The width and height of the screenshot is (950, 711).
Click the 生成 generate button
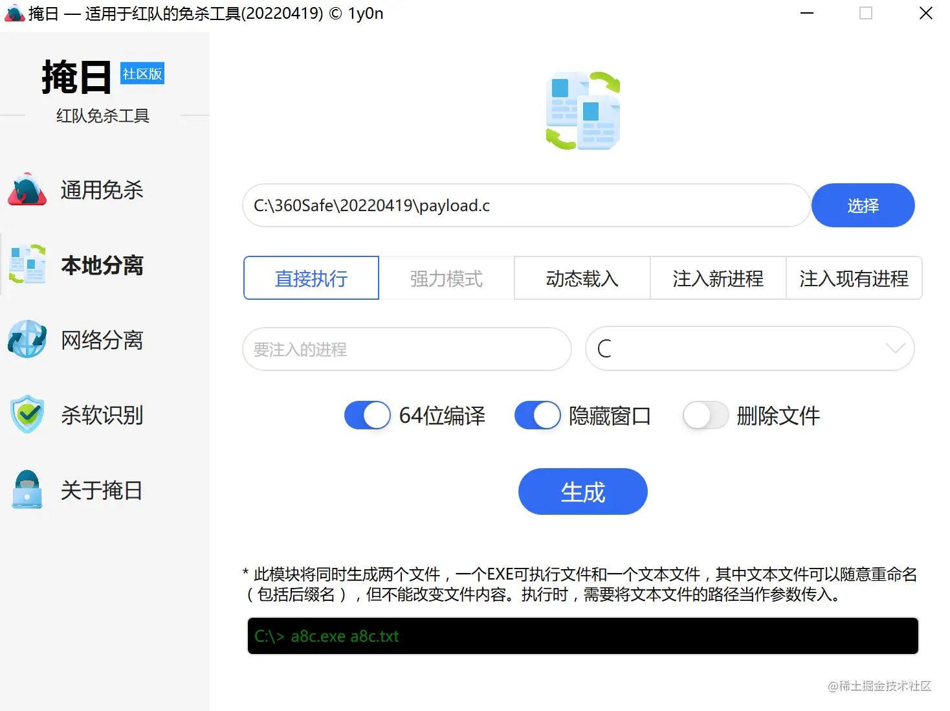pos(582,491)
